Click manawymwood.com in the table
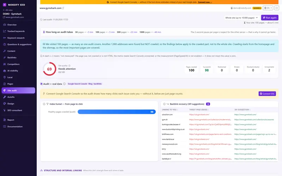 click(170, 144)
